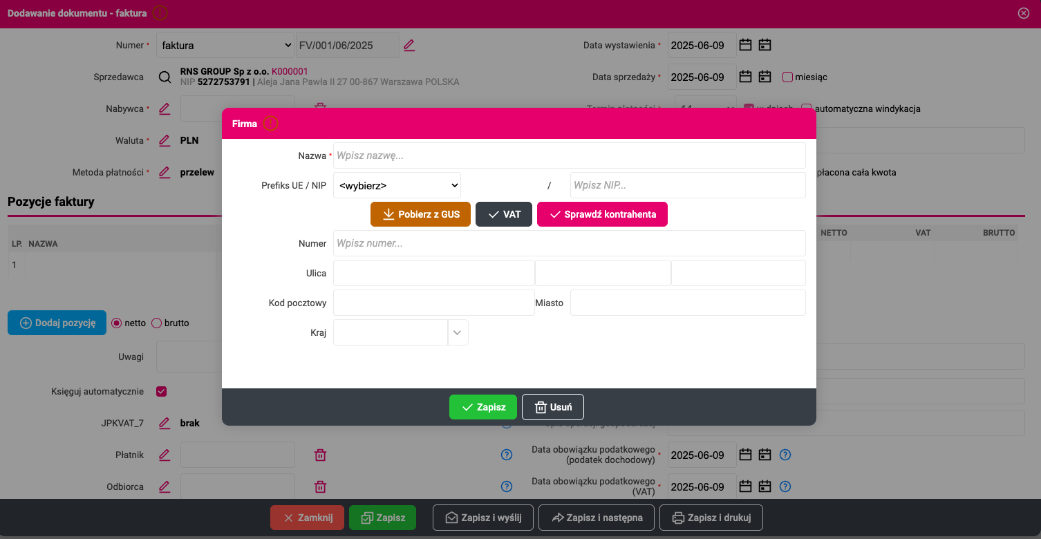
Task: Toggle the miesiąc checkbox
Action: 787,77
